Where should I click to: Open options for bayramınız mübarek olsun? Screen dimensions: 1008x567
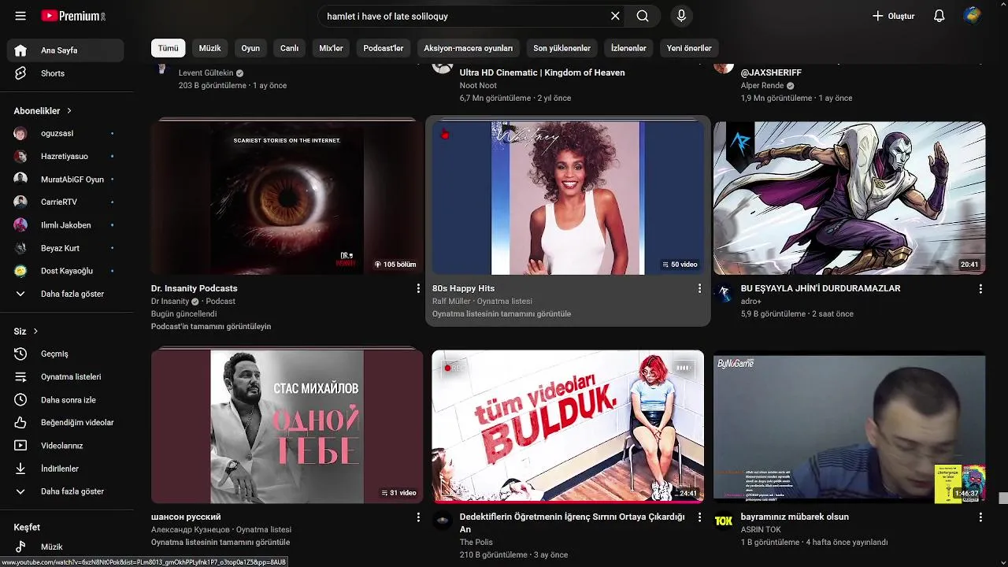(980, 517)
